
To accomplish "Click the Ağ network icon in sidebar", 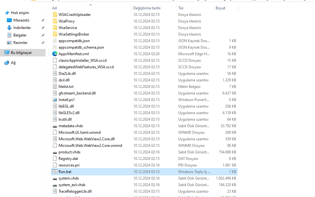I will click(7, 63).
